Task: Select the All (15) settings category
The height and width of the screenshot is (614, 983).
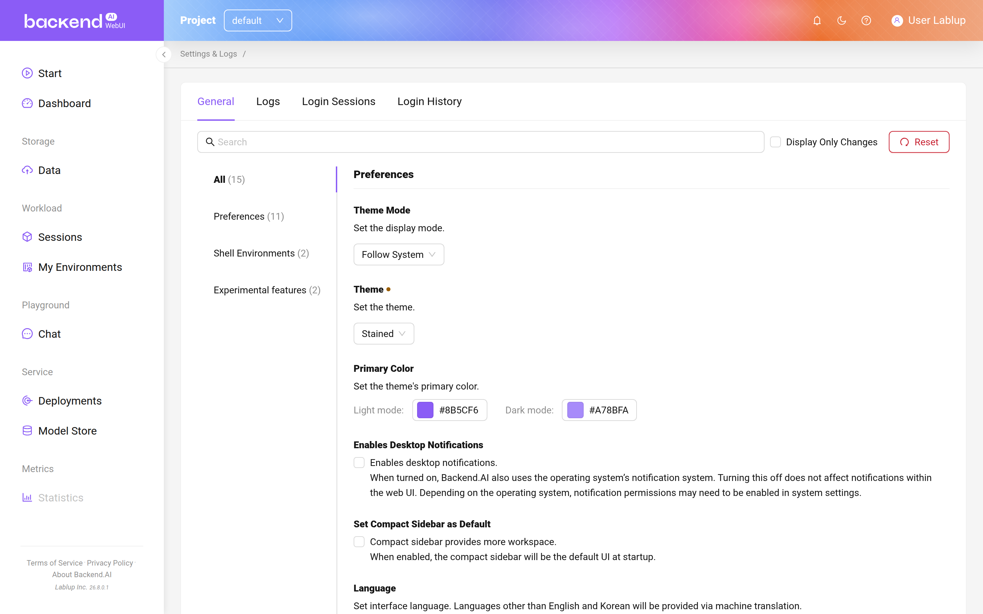Action: pos(229,179)
